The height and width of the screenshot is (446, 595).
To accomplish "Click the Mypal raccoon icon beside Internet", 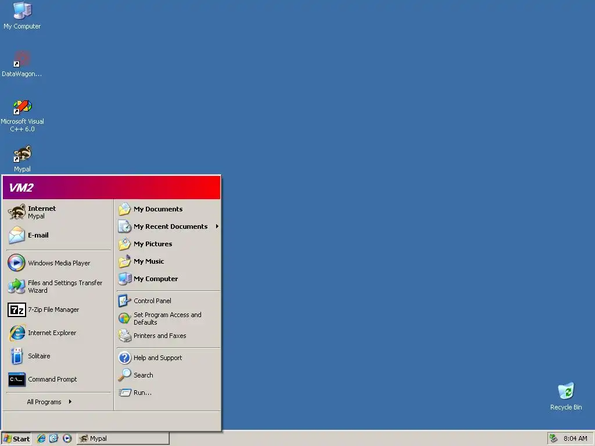I will tap(17, 212).
